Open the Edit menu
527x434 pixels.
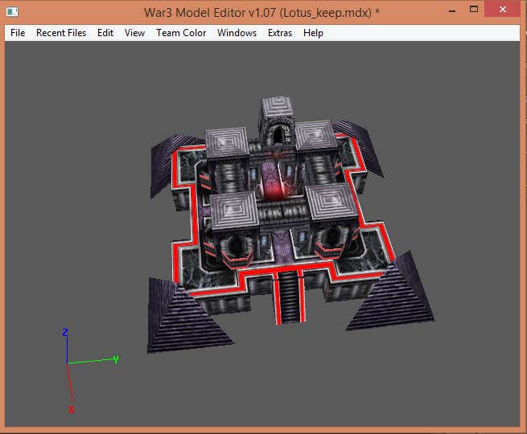105,33
